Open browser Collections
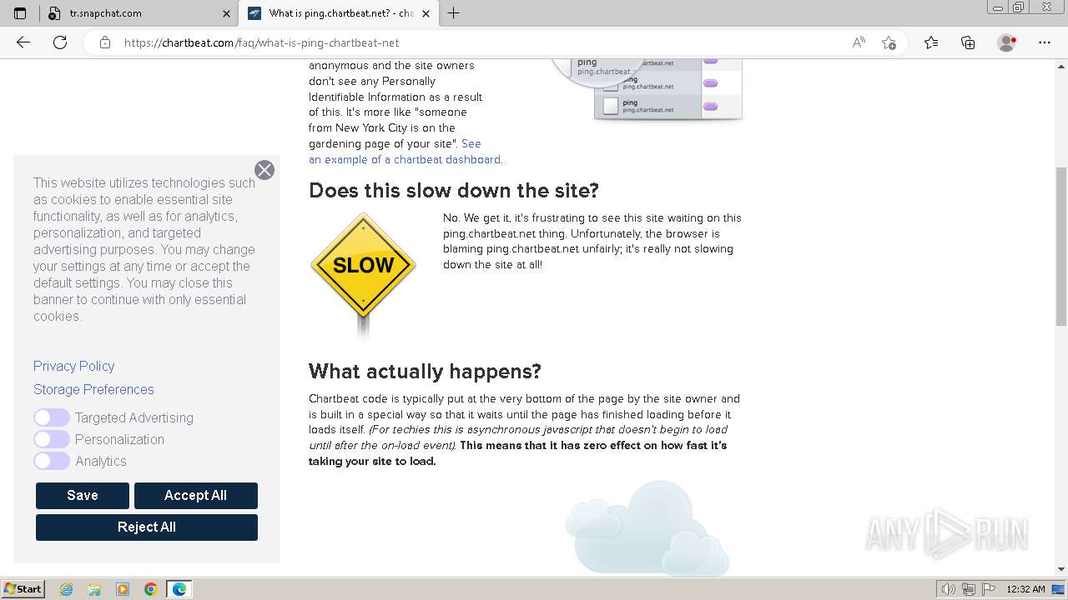The width and height of the screenshot is (1068, 600). tap(968, 42)
